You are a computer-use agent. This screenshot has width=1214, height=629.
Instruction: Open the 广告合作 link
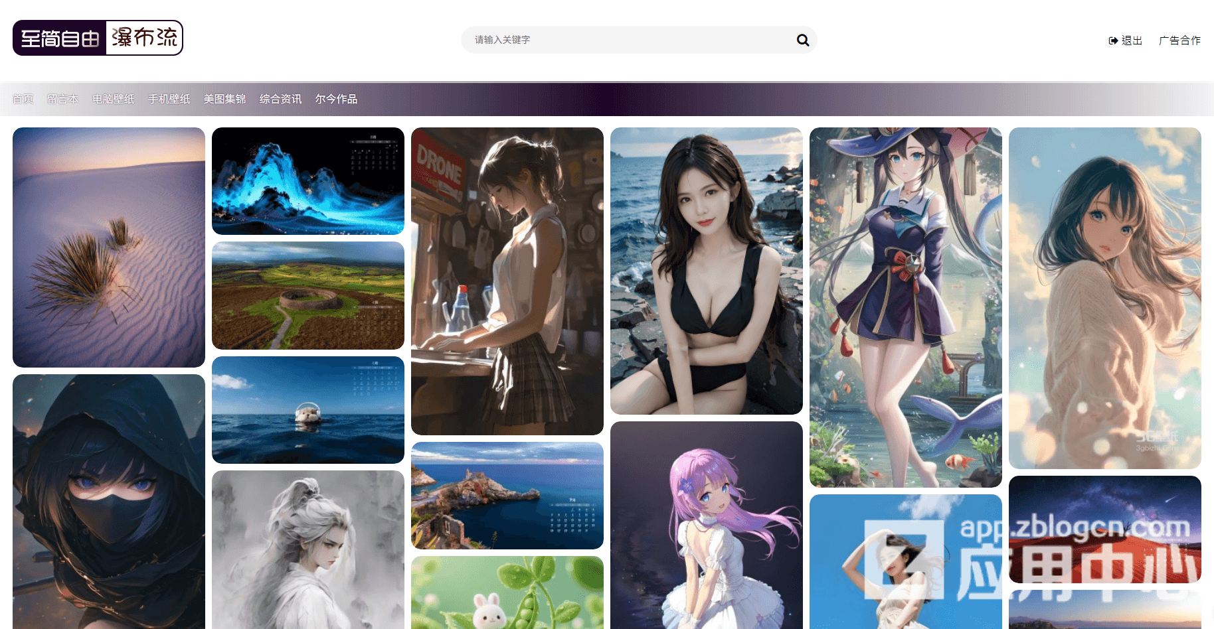1179,40
